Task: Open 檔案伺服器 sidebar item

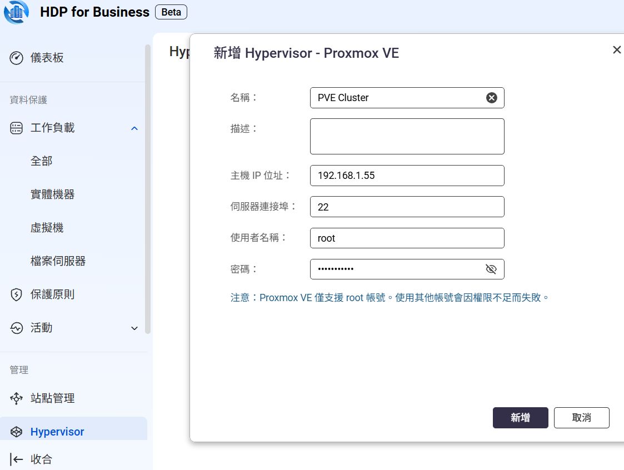Action: [58, 261]
